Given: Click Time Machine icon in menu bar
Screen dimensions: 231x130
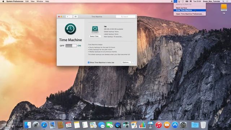Looking at the screenshot, I should (175, 1).
